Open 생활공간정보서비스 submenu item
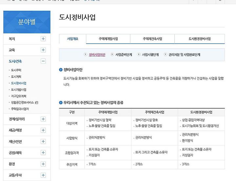Image resolution: width=236 pixels, height=181 pixels. pos(22,102)
